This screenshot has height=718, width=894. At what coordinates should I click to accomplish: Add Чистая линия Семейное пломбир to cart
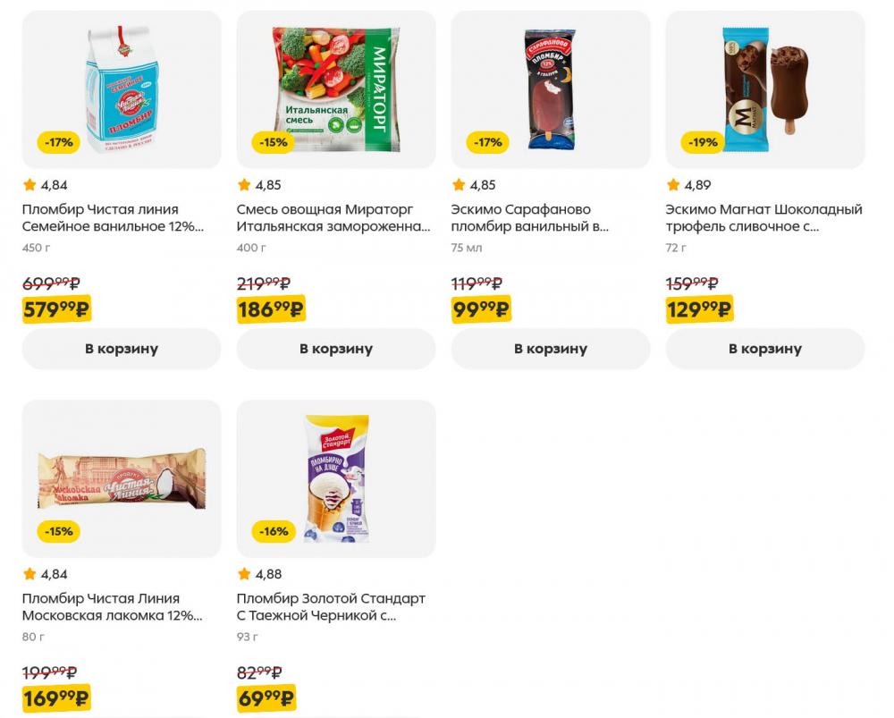click(121, 349)
